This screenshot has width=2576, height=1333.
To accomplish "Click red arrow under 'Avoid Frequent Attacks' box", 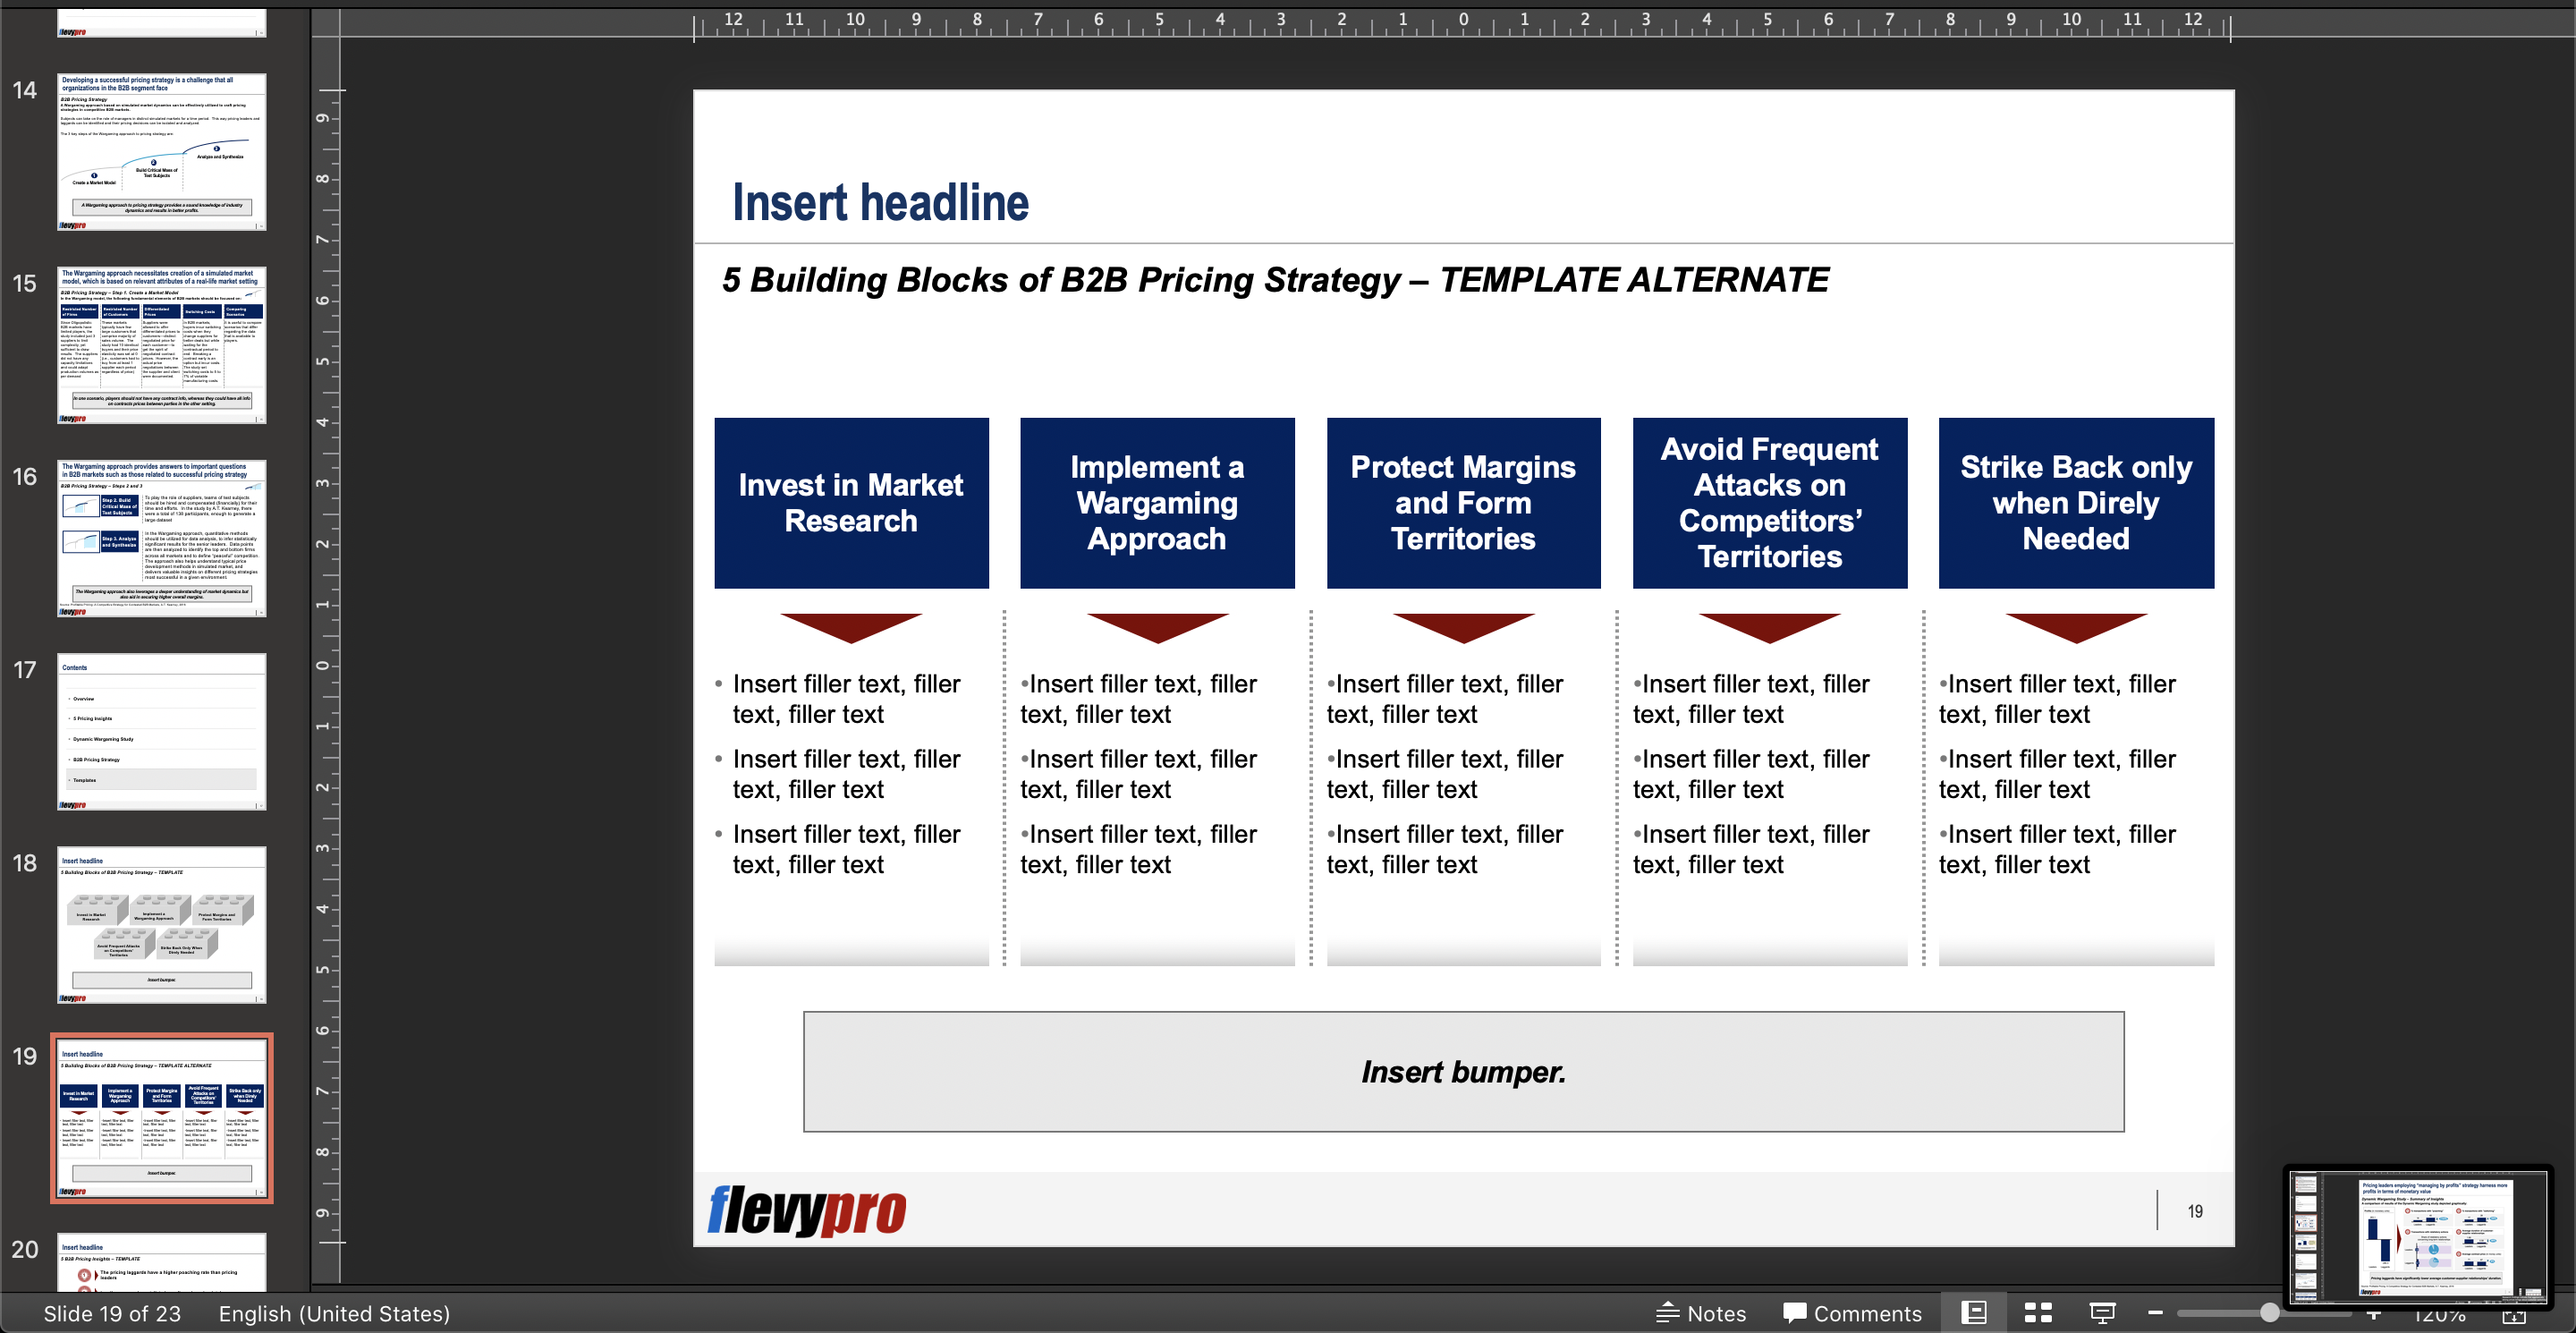I will pyautogui.click(x=1770, y=628).
